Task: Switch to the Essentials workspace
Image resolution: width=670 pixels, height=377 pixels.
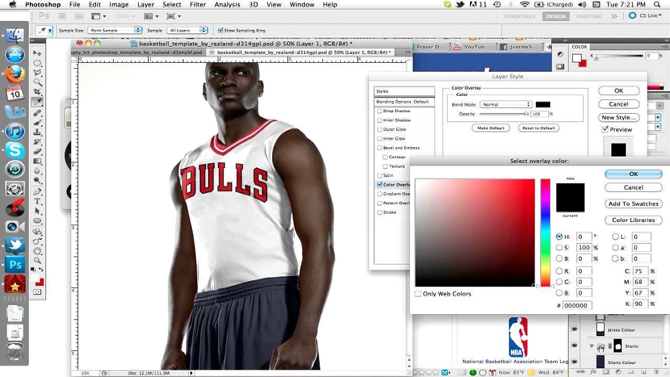Action: pos(520,16)
